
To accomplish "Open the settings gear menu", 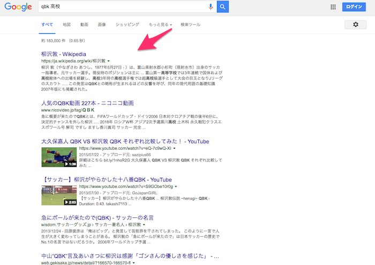I will coord(356,25).
